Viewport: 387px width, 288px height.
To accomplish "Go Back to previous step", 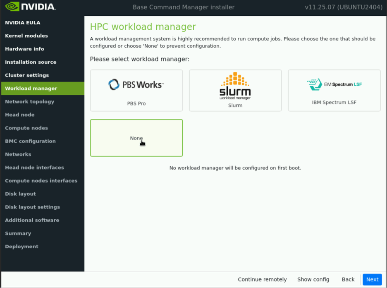I will point(348,279).
